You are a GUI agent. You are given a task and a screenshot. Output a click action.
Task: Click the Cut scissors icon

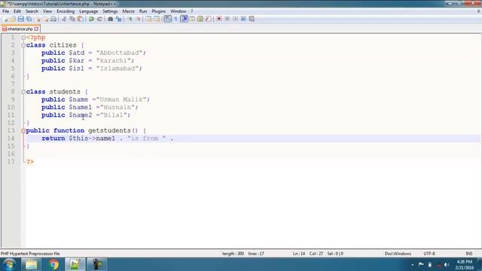pyautogui.click(x=64, y=19)
